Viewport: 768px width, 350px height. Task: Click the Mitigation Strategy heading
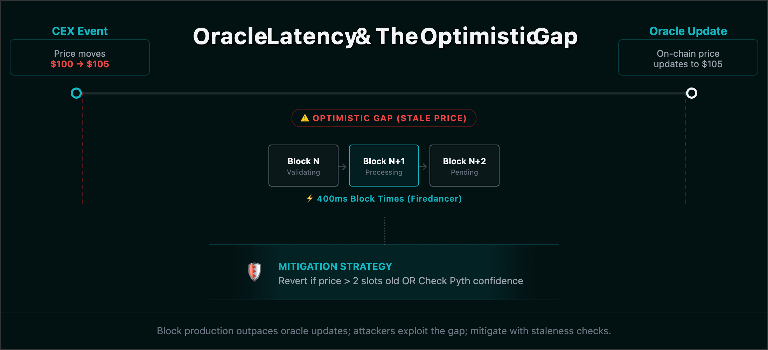point(335,267)
